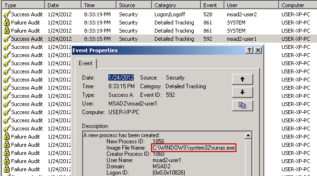
Task: Click 'A new process has been created:' text
Action: coord(121,135)
